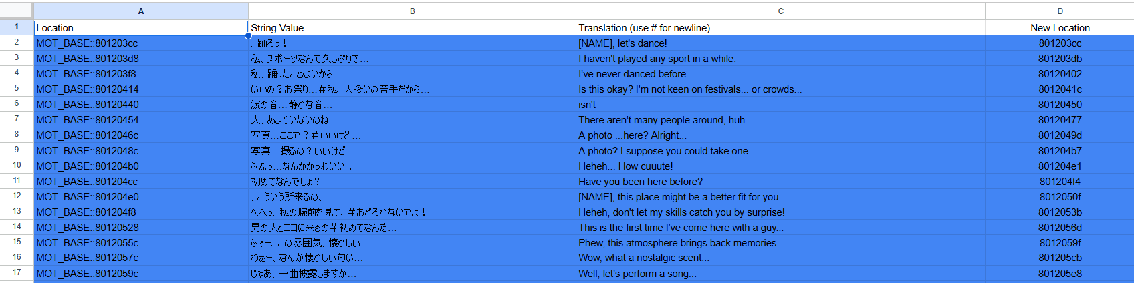1134x283 pixels.
Task: Click the row 9 header number
Action: (16, 150)
